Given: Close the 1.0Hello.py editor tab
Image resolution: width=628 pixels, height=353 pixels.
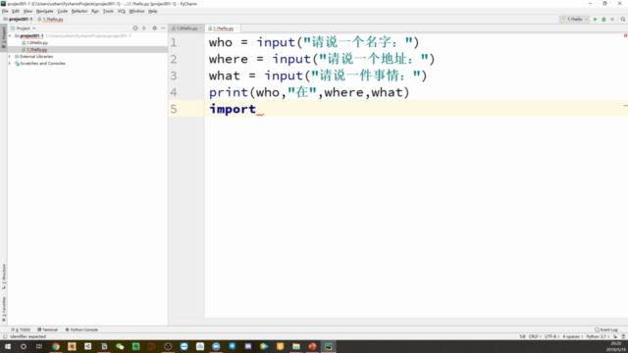Looking at the screenshot, I should 200,28.
